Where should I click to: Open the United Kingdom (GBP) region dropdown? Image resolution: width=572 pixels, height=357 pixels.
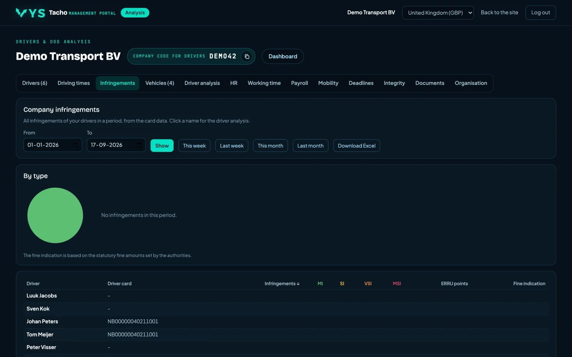[438, 13]
